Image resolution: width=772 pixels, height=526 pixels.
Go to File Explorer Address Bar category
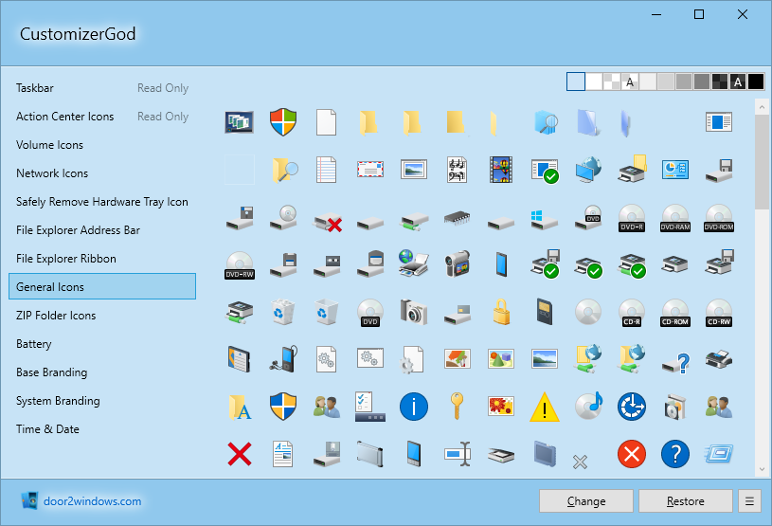click(x=102, y=230)
